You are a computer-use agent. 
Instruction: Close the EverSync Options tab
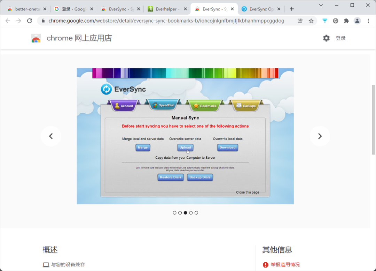tap(279, 9)
